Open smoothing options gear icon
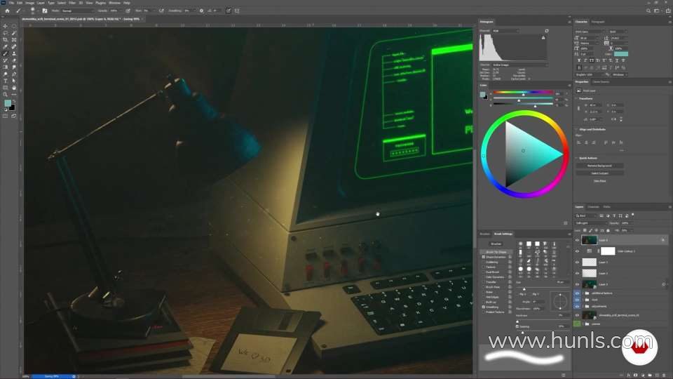Screen dimensions: 673x379 (201, 11)
